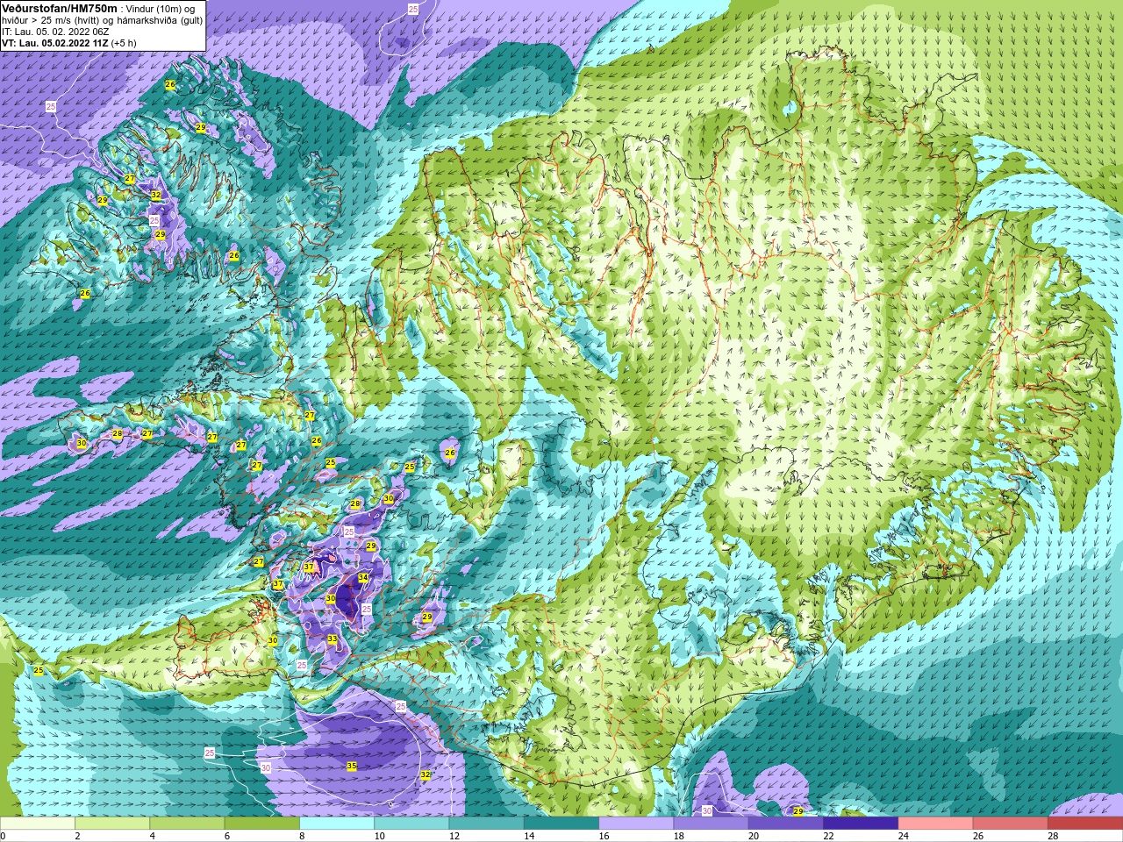Select legend scale value '14'
Image resolution: width=1123 pixels, height=842 pixels.
pyautogui.click(x=529, y=836)
